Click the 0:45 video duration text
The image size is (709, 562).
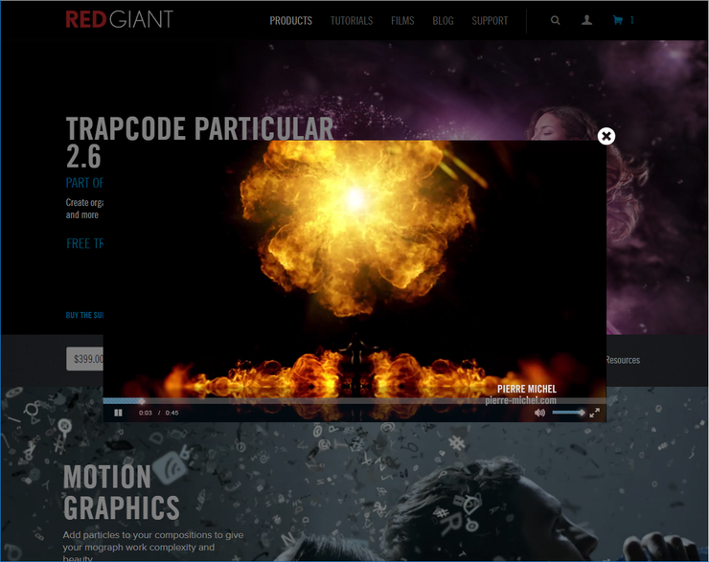click(x=172, y=413)
